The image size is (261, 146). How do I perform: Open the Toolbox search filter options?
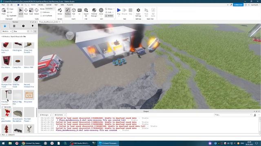coord(35,31)
